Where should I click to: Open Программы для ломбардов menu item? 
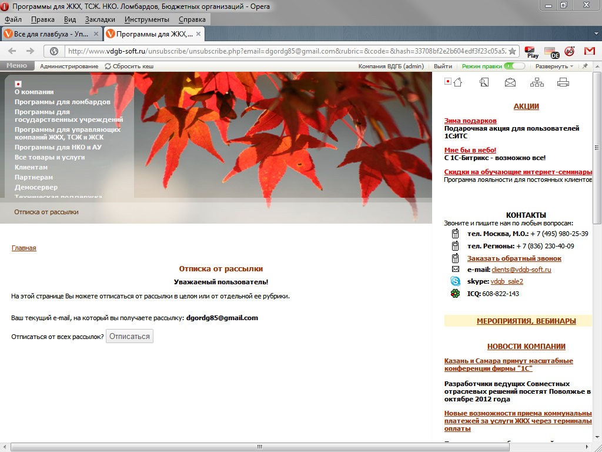pyautogui.click(x=62, y=102)
